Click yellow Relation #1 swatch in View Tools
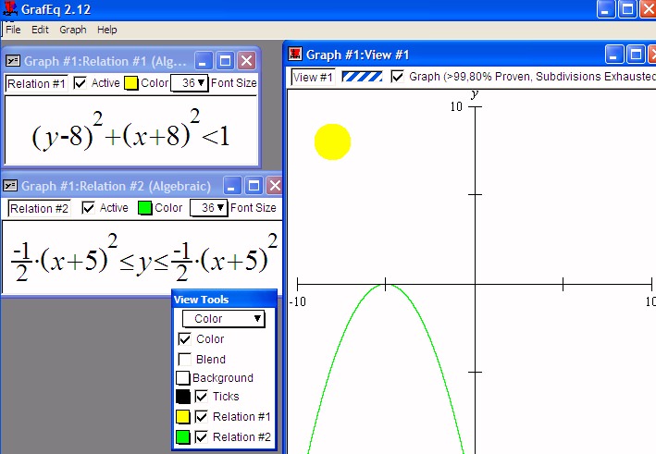656x454 pixels. coord(183,416)
